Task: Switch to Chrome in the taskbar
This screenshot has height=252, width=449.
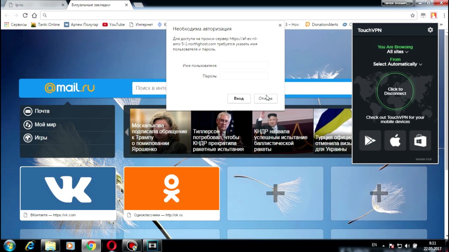Action: (91, 246)
